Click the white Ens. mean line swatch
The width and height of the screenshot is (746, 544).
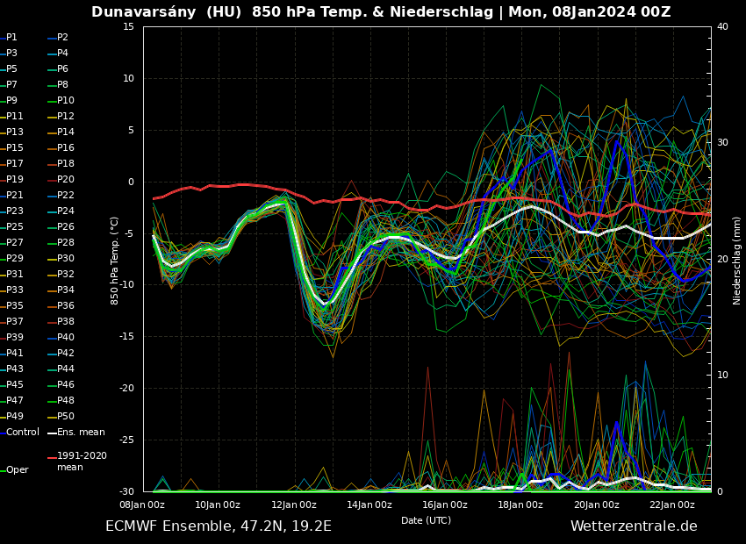tap(51, 433)
